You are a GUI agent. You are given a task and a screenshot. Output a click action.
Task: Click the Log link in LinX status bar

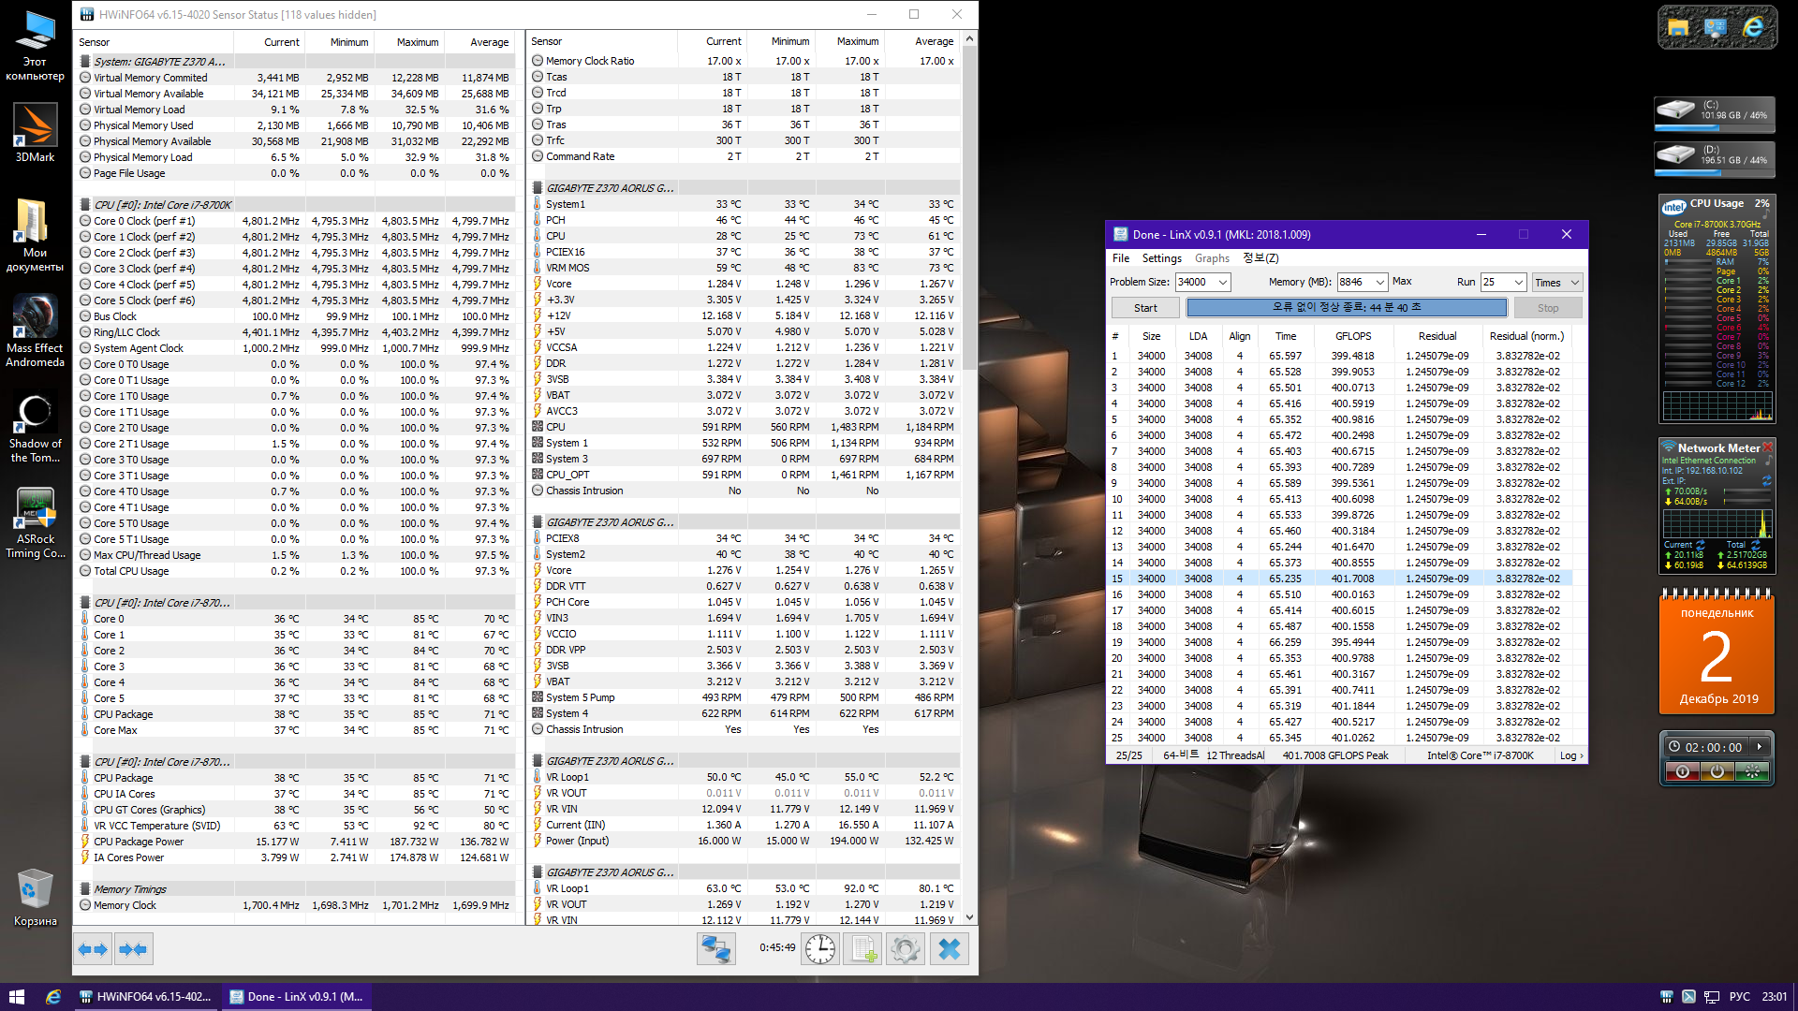point(1570,755)
